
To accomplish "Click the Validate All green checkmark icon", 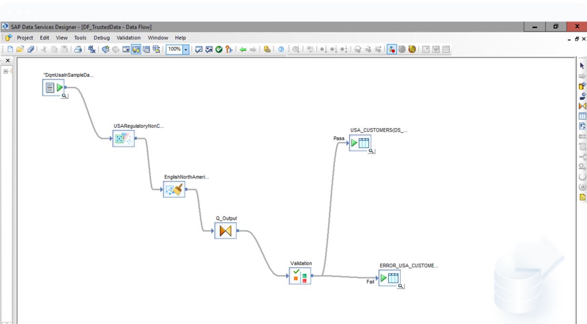I will 219,49.
